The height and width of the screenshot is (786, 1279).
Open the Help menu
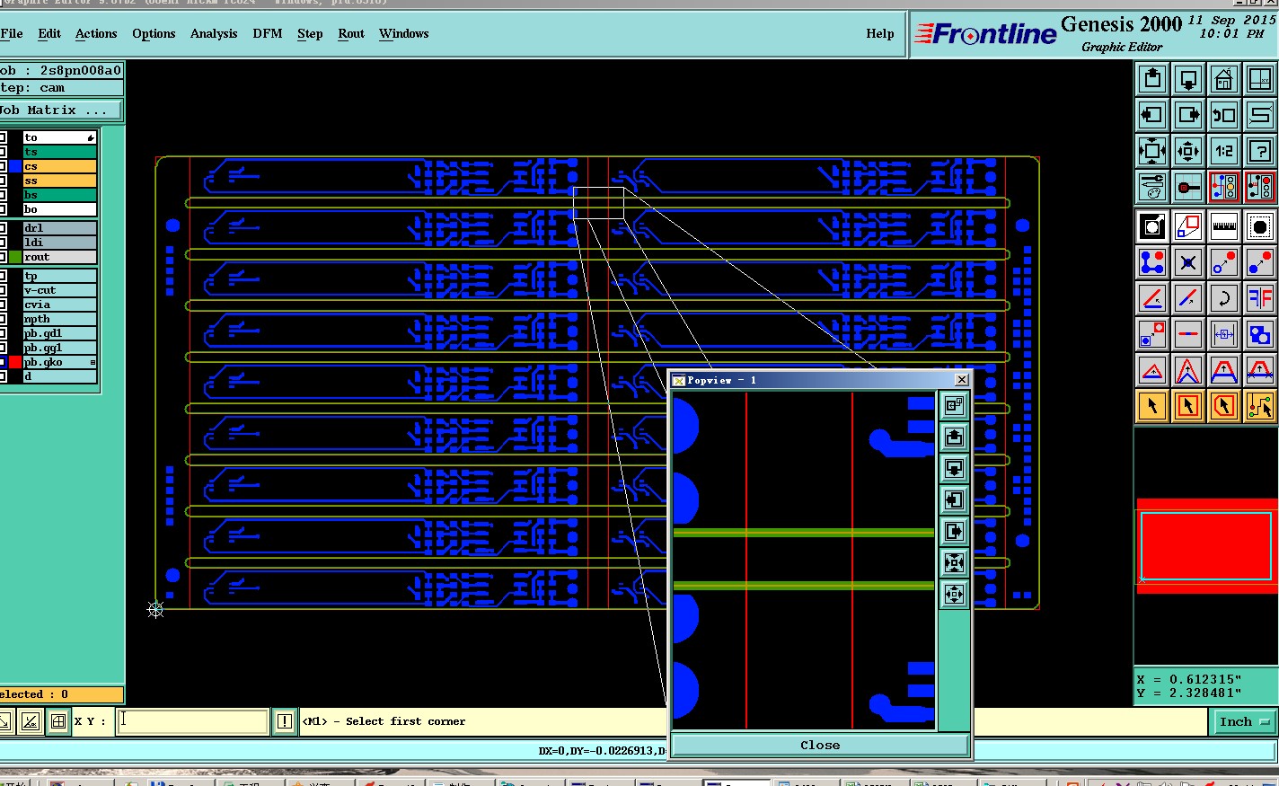880,33
